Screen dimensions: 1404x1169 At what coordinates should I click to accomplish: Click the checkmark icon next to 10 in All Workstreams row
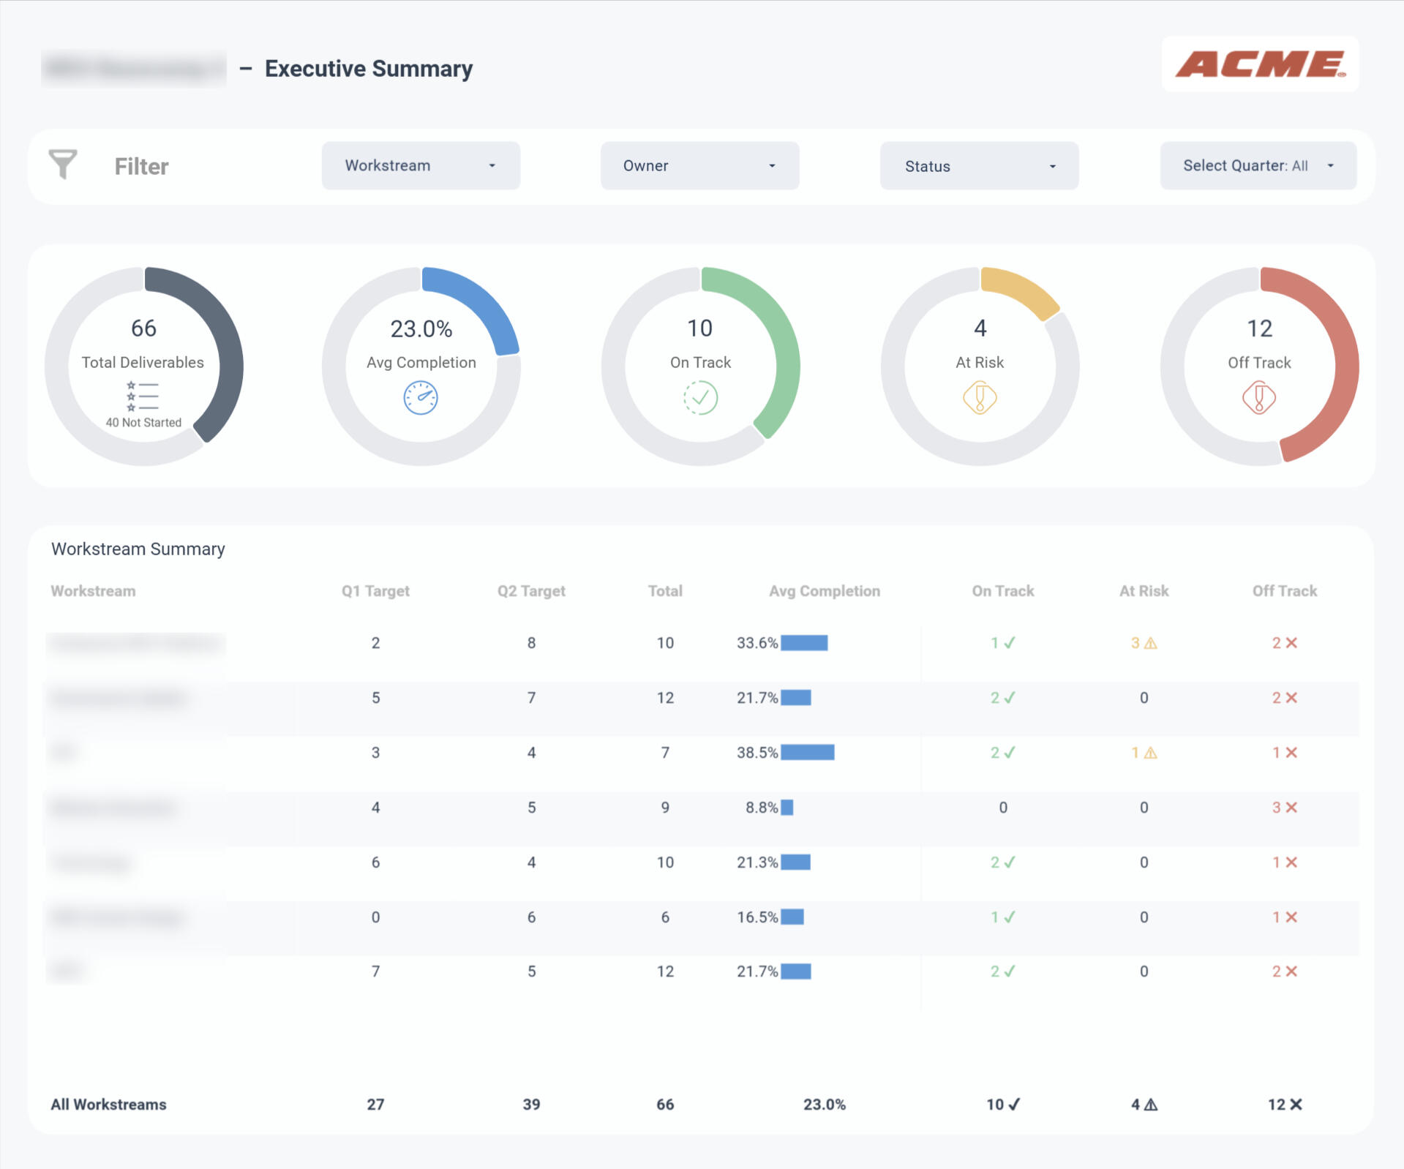pyautogui.click(x=1013, y=1105)
